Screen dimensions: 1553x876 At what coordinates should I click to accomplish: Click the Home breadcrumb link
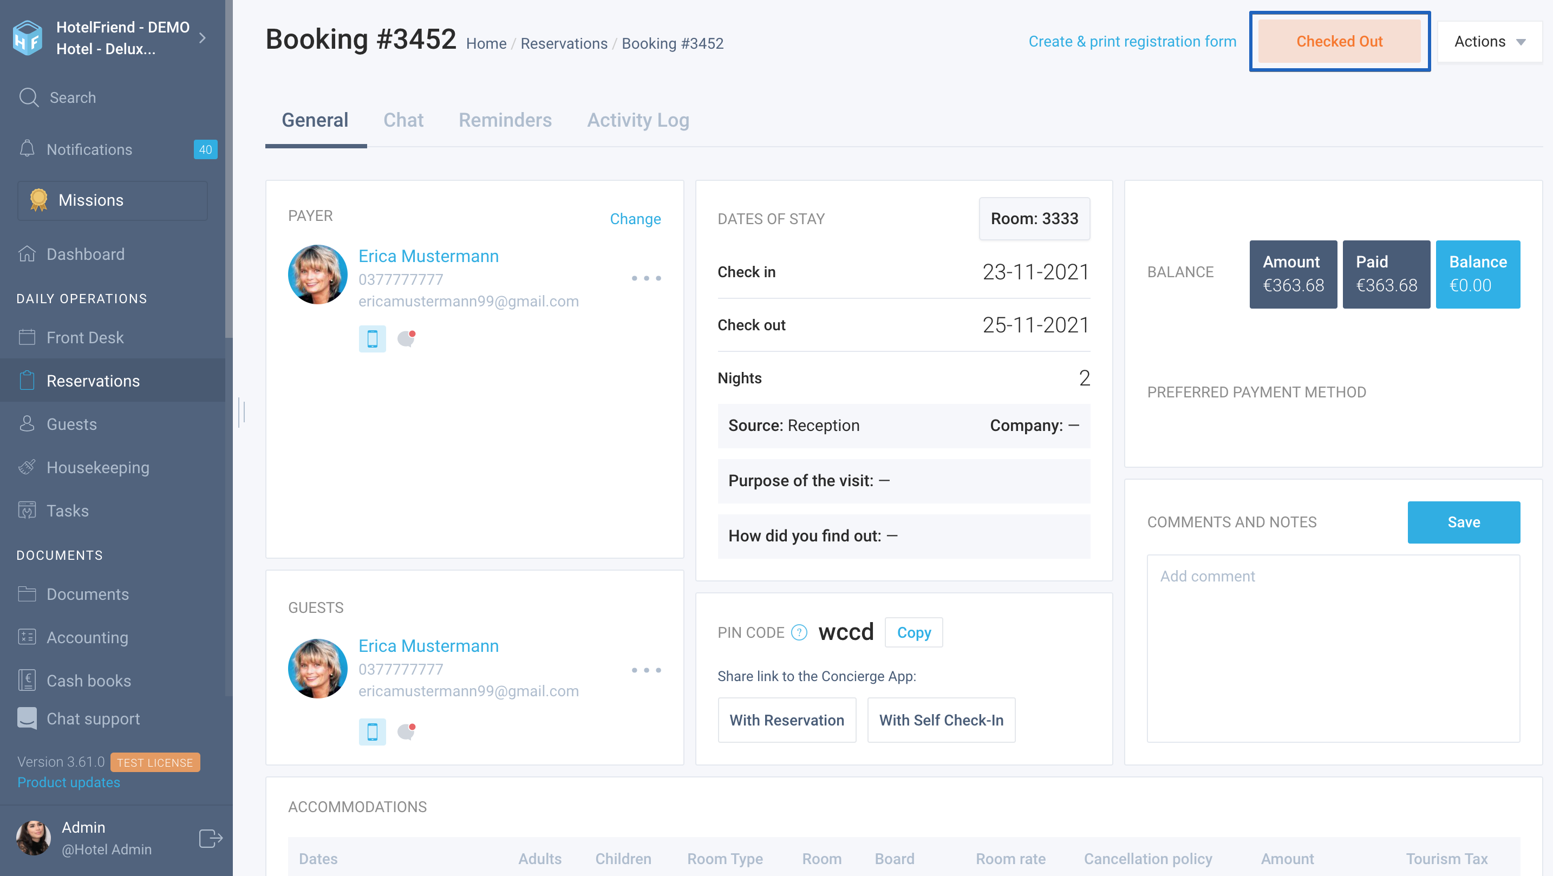(486, 43)
